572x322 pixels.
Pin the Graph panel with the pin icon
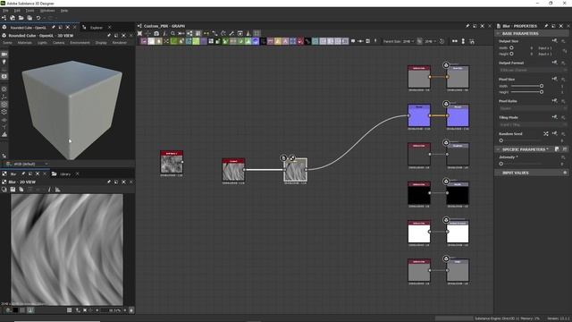[x=467, y=26]
